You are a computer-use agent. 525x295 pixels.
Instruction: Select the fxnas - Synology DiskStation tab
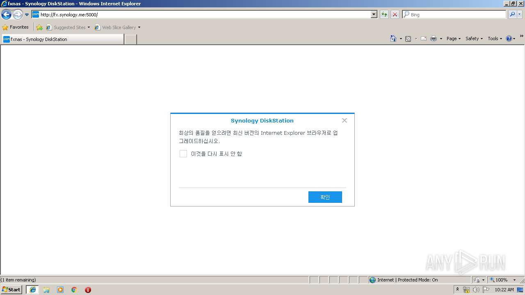coord(62,39)
